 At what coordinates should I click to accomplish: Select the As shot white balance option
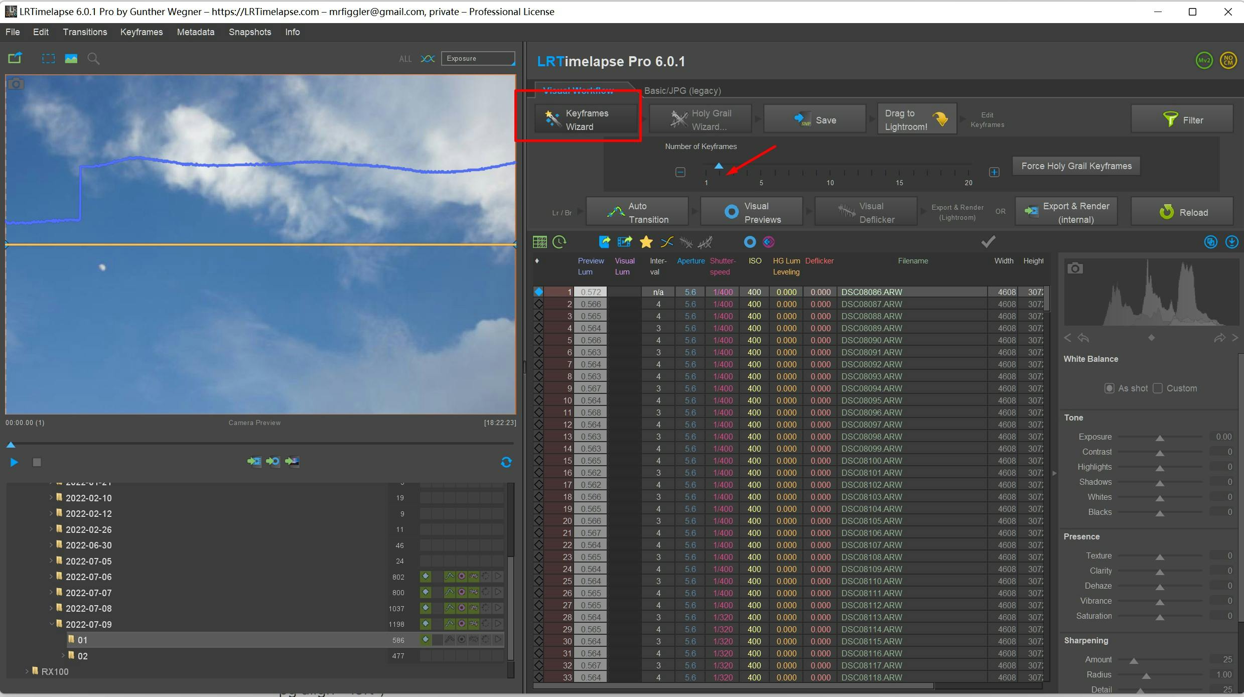(x=1110, y=388)
